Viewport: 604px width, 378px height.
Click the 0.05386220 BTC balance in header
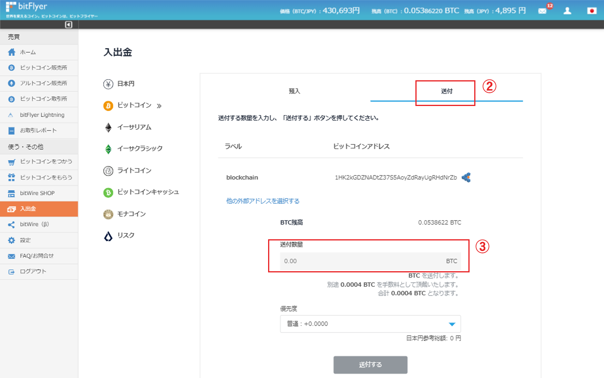tap(431, 11)
